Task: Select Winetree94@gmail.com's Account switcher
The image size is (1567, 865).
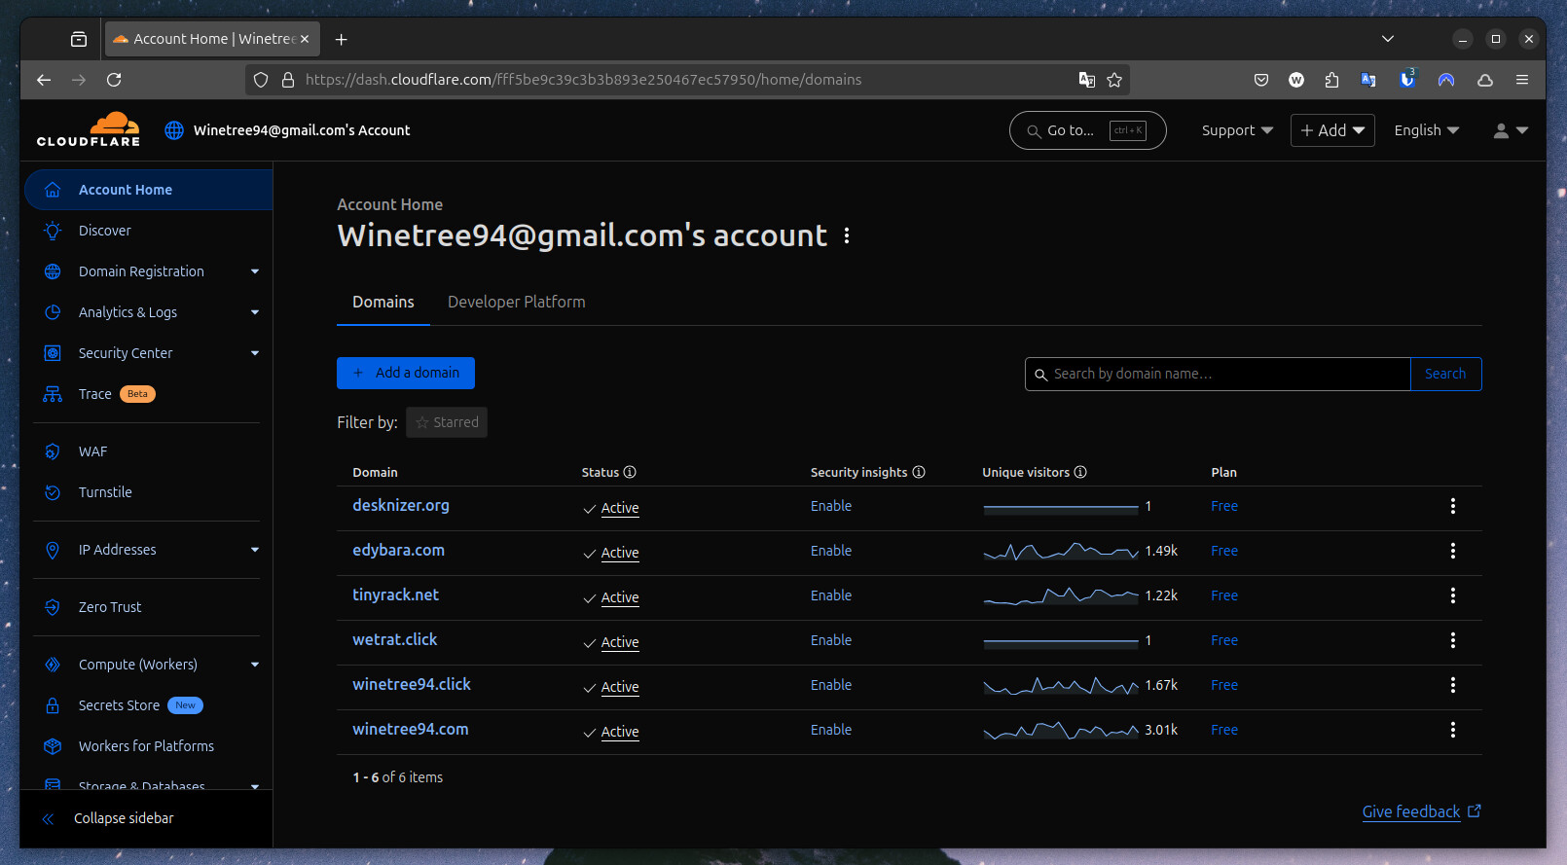Action: (288, 130)
